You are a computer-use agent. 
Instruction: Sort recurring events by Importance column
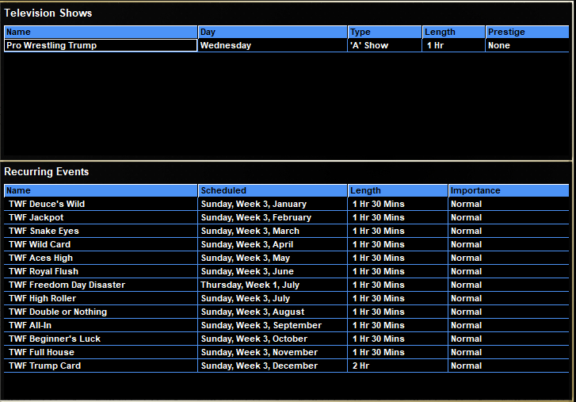click(x=508, y=191)
